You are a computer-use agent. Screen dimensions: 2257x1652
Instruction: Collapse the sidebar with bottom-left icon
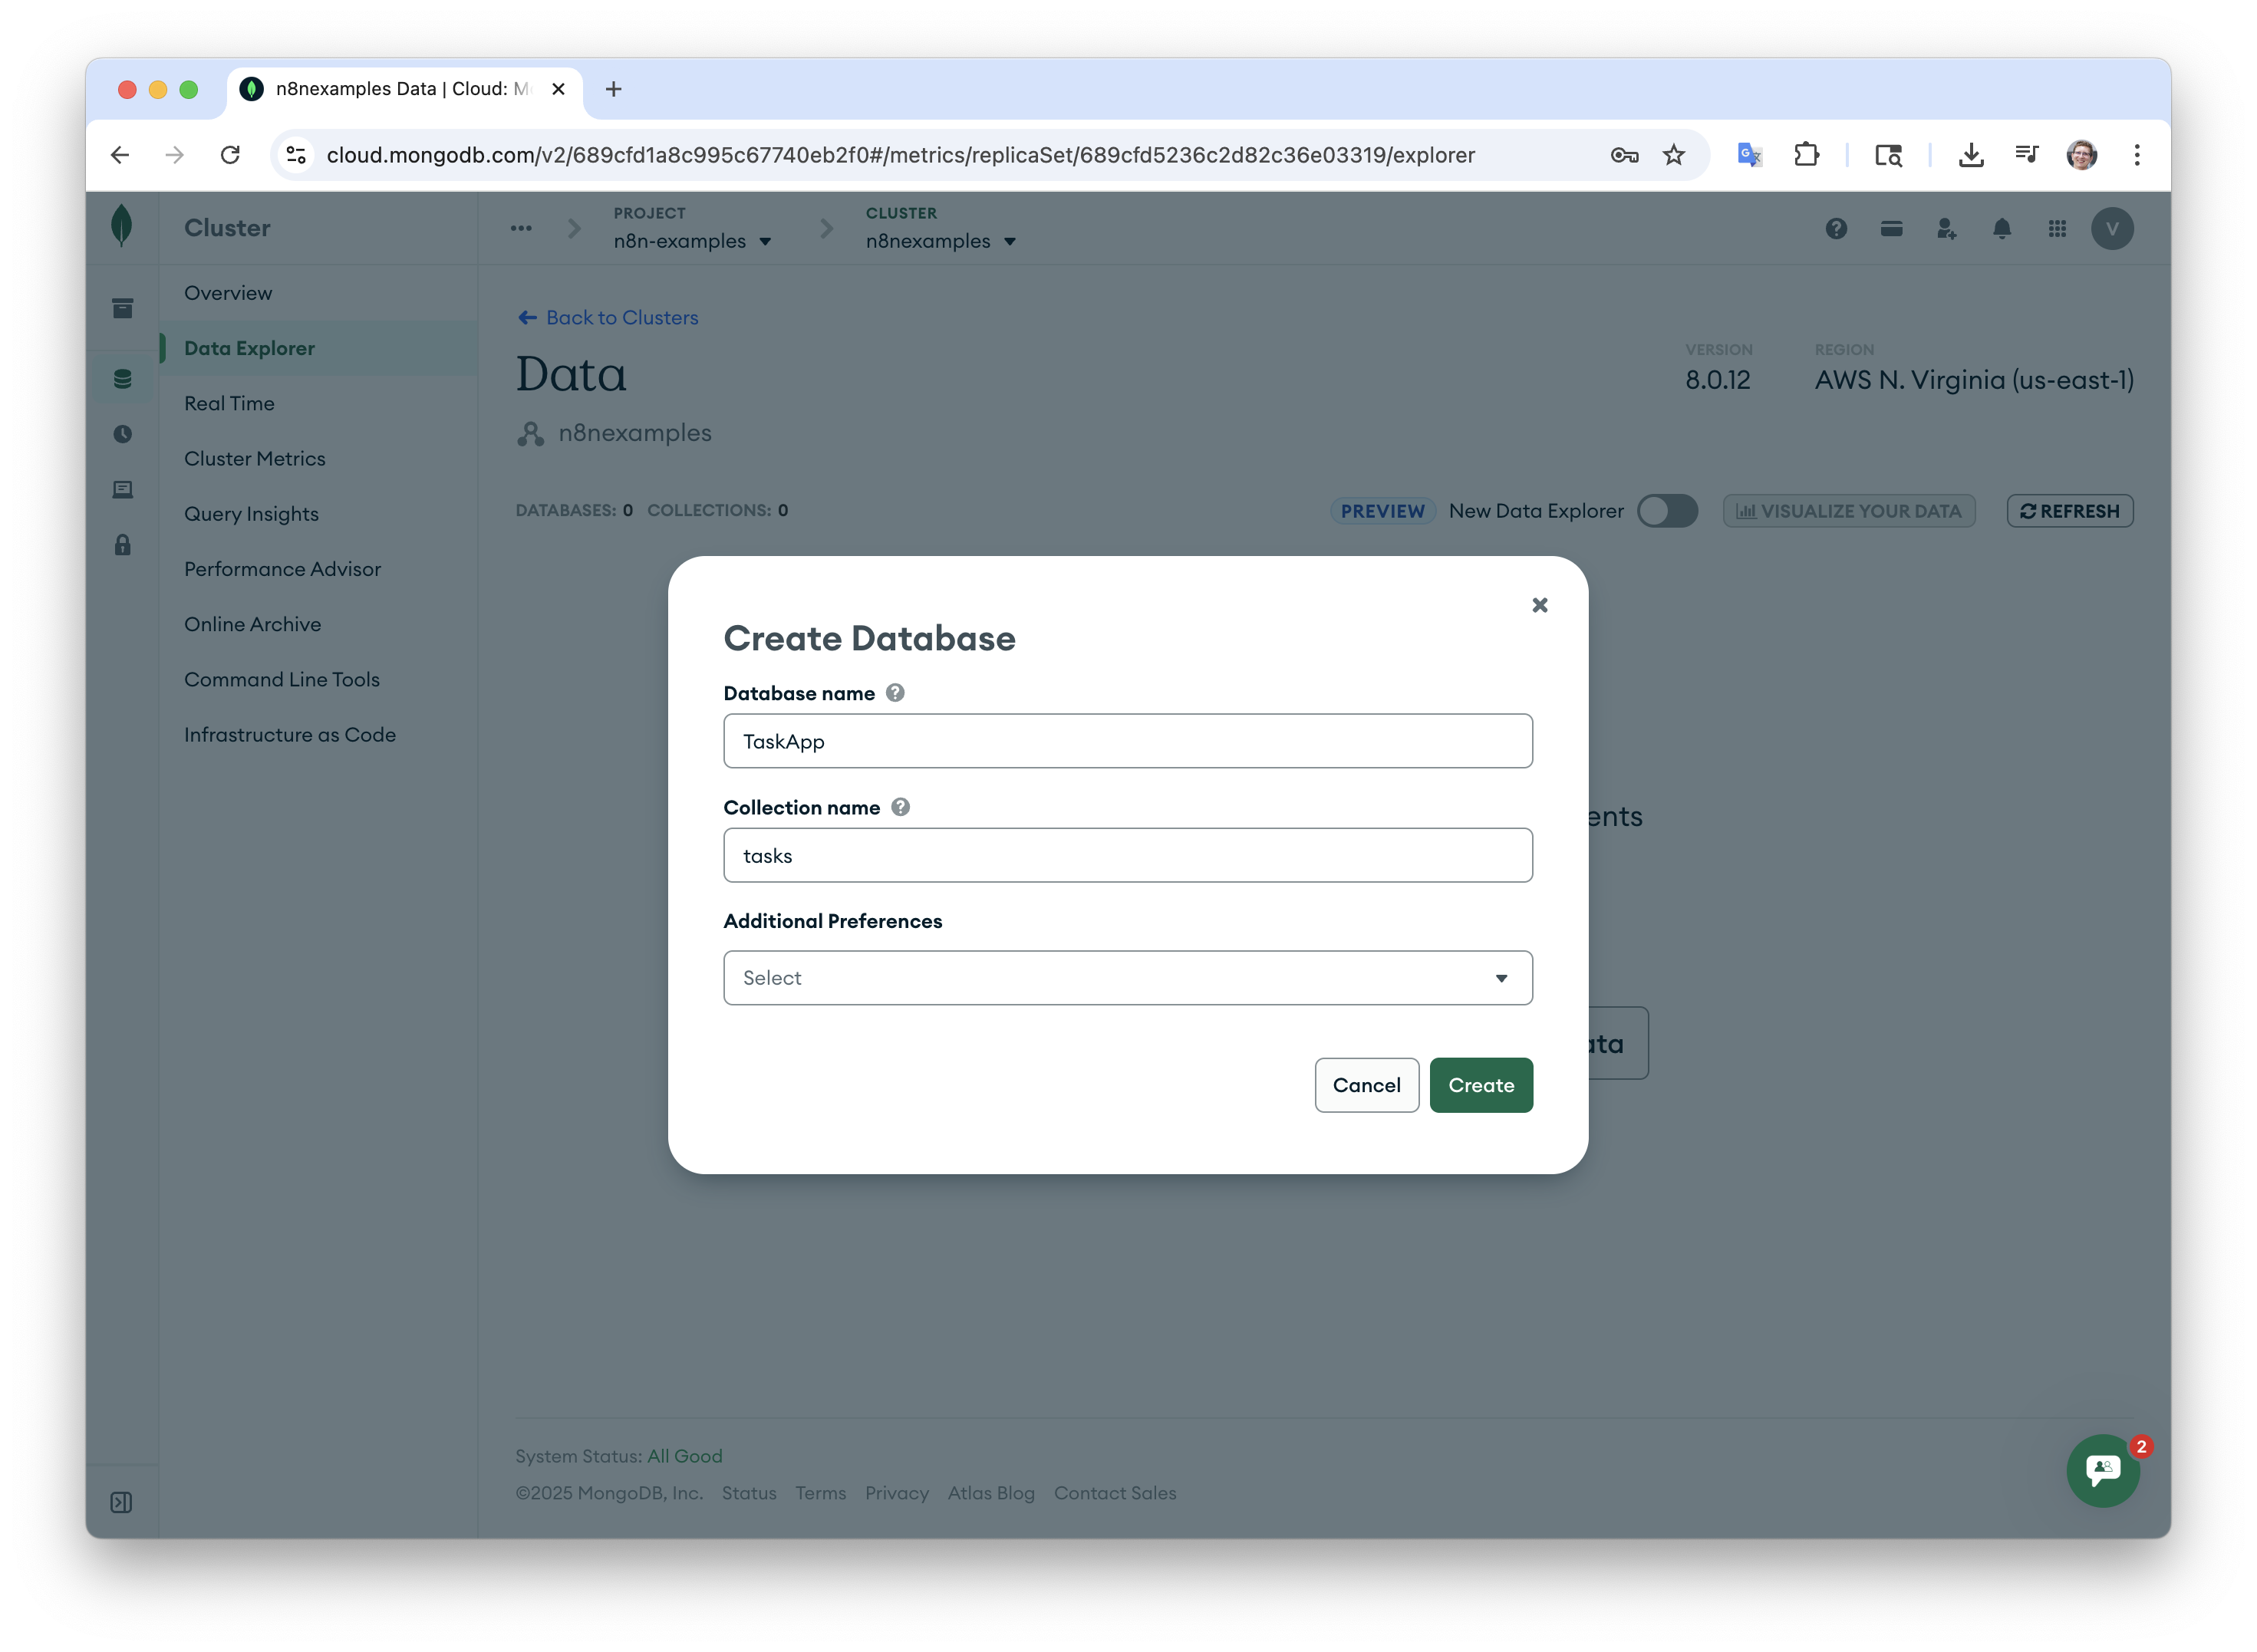tap(121, 1502)
